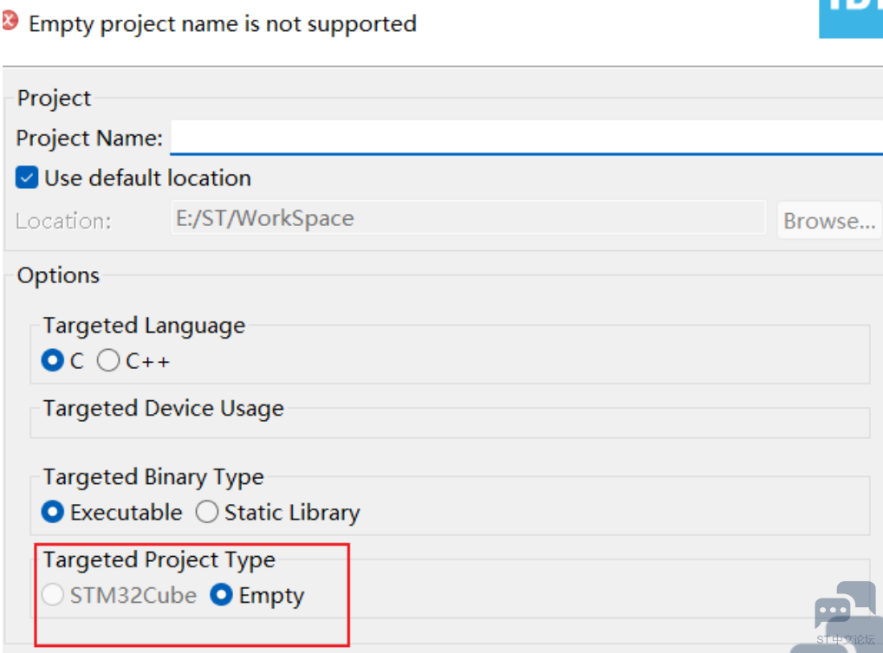Select Empty project type
The image size is (883, 653).
pyautogui.click(x=221, y=594)
